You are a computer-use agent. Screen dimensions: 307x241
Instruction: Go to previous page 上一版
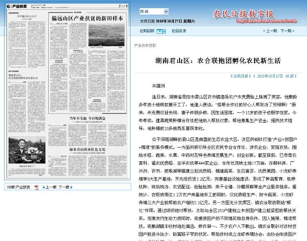50,187
